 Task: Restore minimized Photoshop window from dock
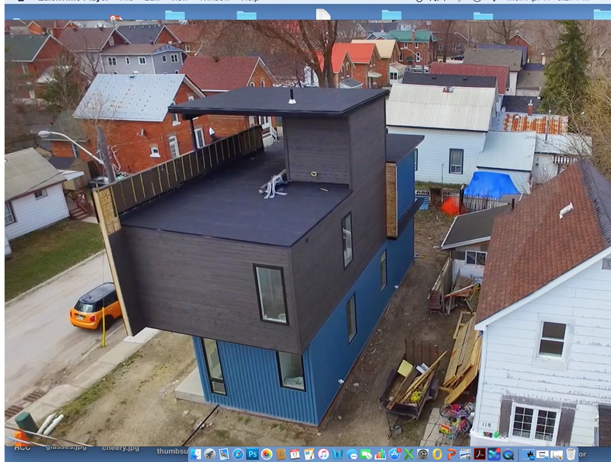(529, 455)
